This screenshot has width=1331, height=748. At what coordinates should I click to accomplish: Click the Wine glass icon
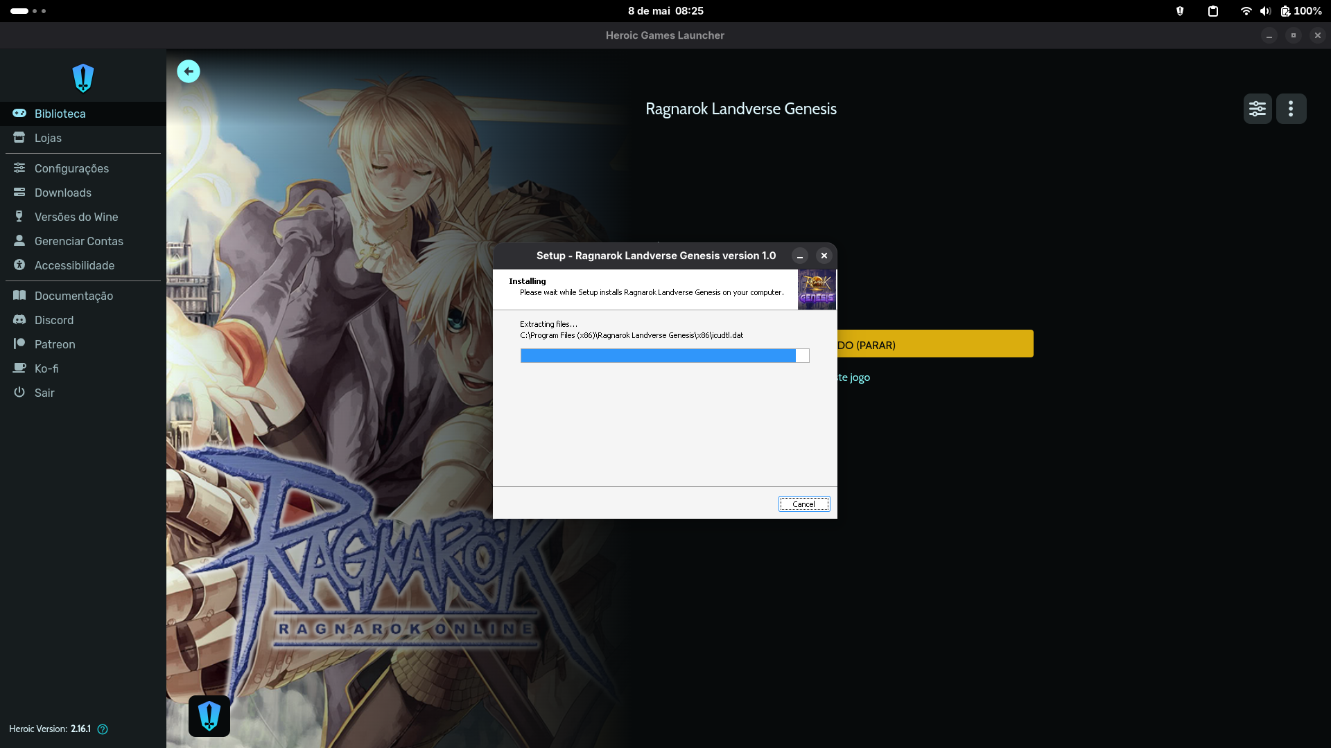click(19, 216)
